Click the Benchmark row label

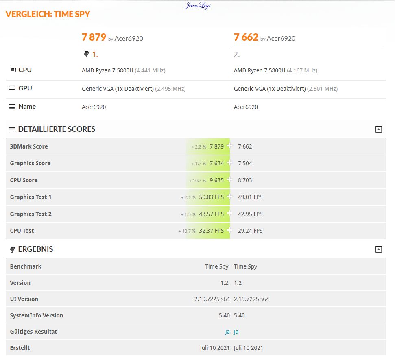click(26, 266)
